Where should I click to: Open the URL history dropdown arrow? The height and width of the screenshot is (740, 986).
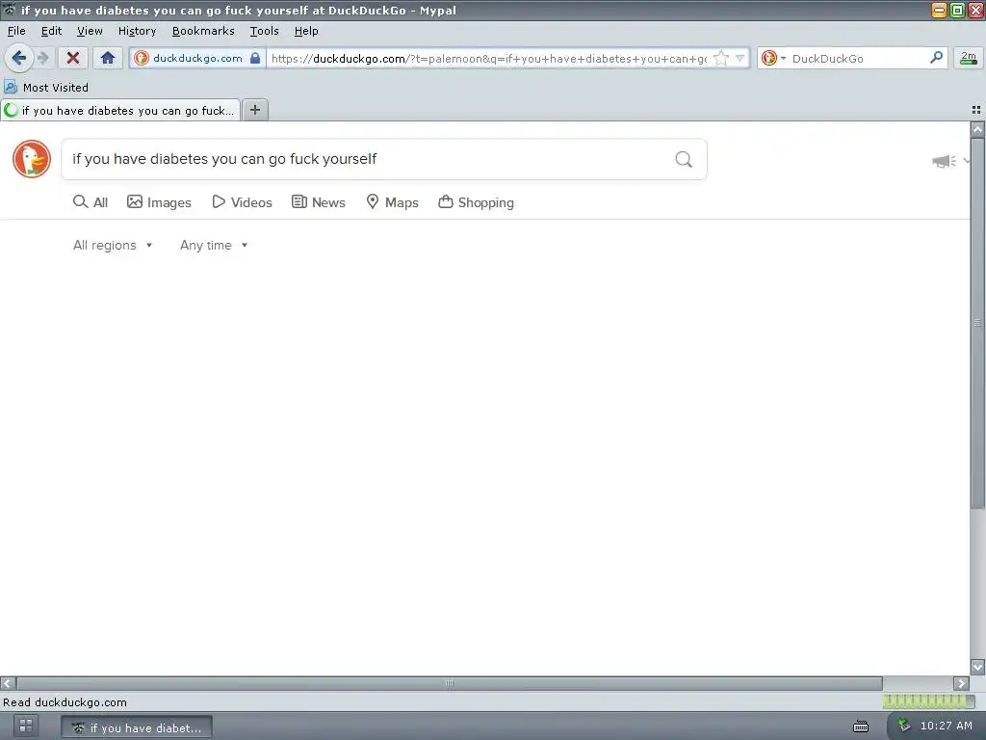pos(740,59)
